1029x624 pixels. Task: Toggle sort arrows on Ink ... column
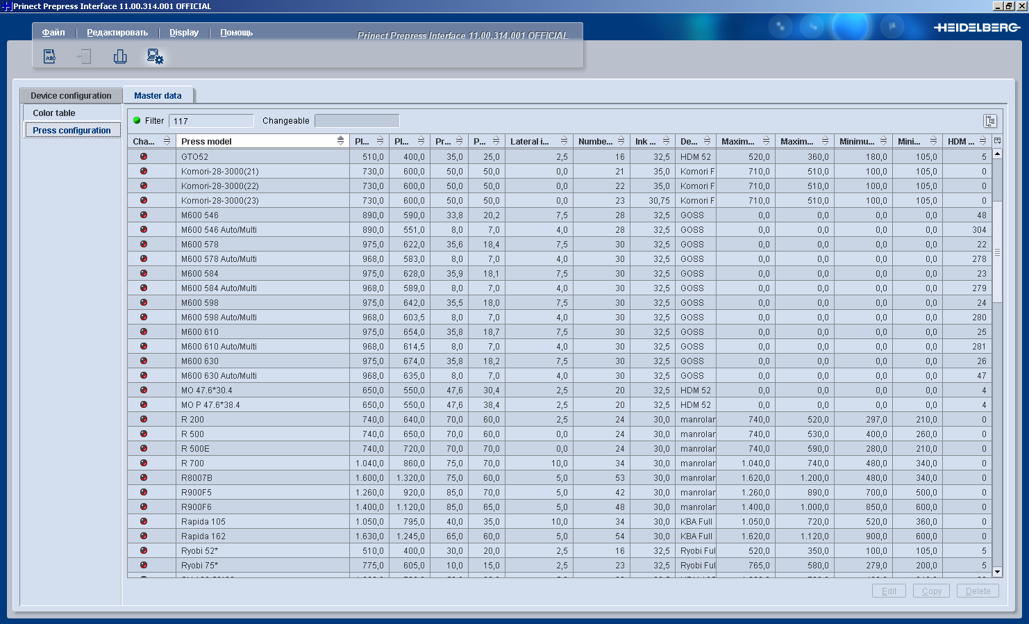point(666,141)
